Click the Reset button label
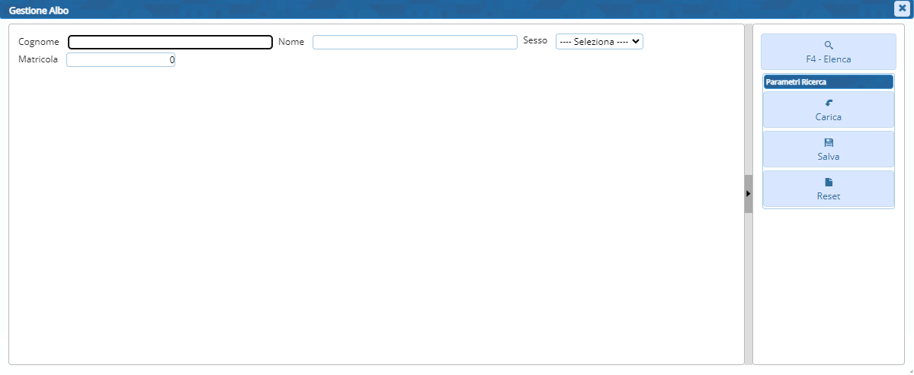The image size is (914, 375). [828, 196]
